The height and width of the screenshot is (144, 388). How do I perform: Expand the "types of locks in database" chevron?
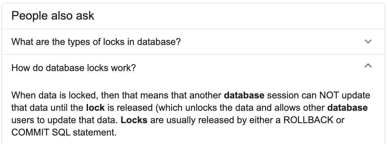[368, 42]
